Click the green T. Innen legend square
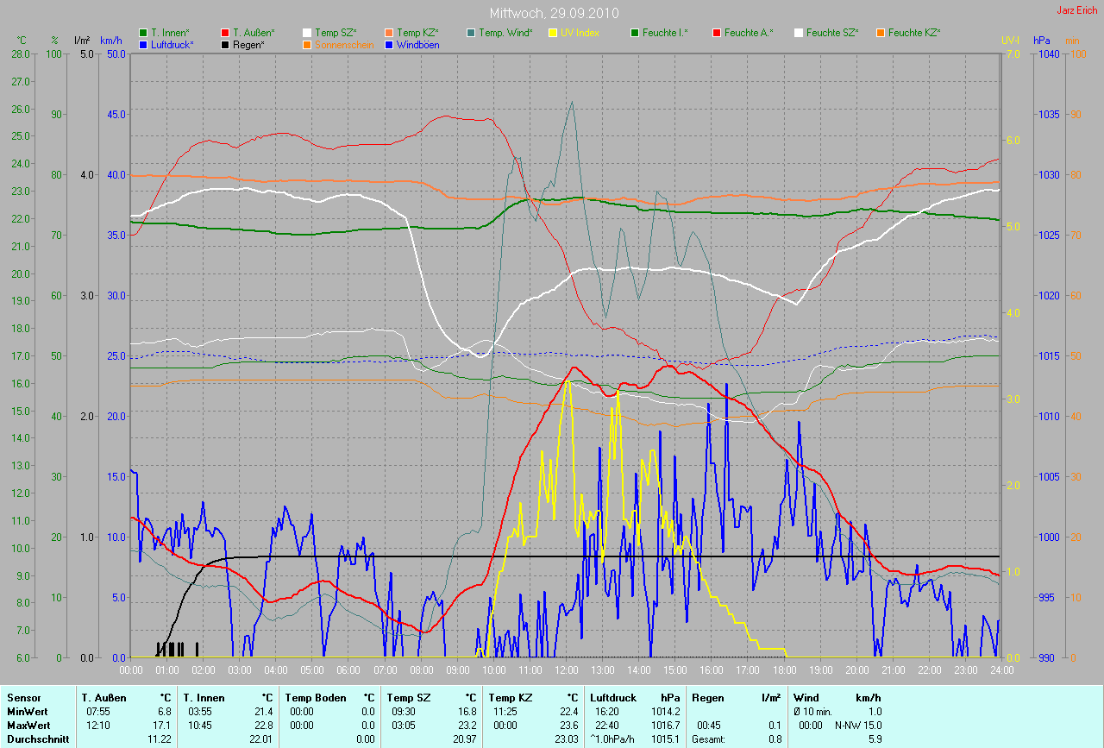1104x748 pixels. click(144, 33)
